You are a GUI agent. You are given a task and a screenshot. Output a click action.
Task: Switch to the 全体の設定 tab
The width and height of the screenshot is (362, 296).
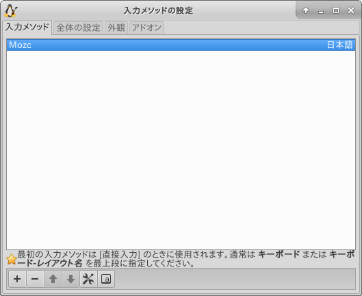click(x=78, y=27)
